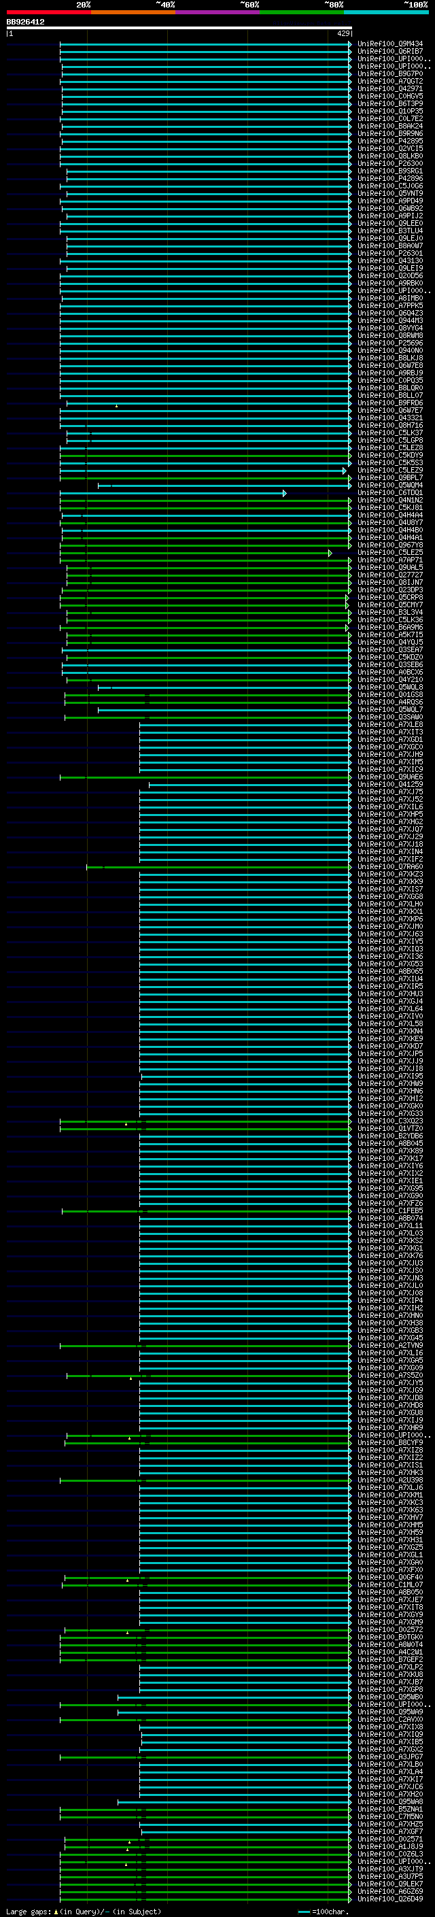Click the alignment end arrow of UniRef100_B6A9M6
Viewport: 435px width, 1917px height.
coord(347,628)
